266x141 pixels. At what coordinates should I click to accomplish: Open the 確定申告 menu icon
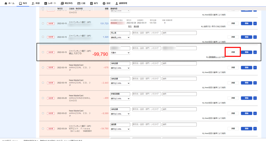click(x=62, y=3)
